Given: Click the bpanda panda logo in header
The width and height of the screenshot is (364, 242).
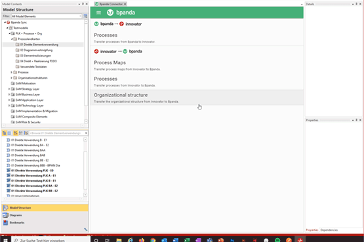Looking at the screenshot, I should 110,12.
